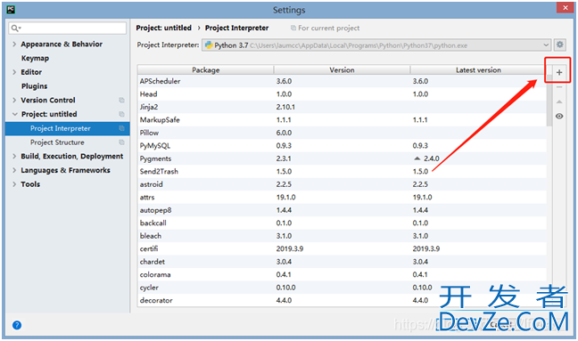Select the astroid package row

pyautogui.click(x=343, y=184)
